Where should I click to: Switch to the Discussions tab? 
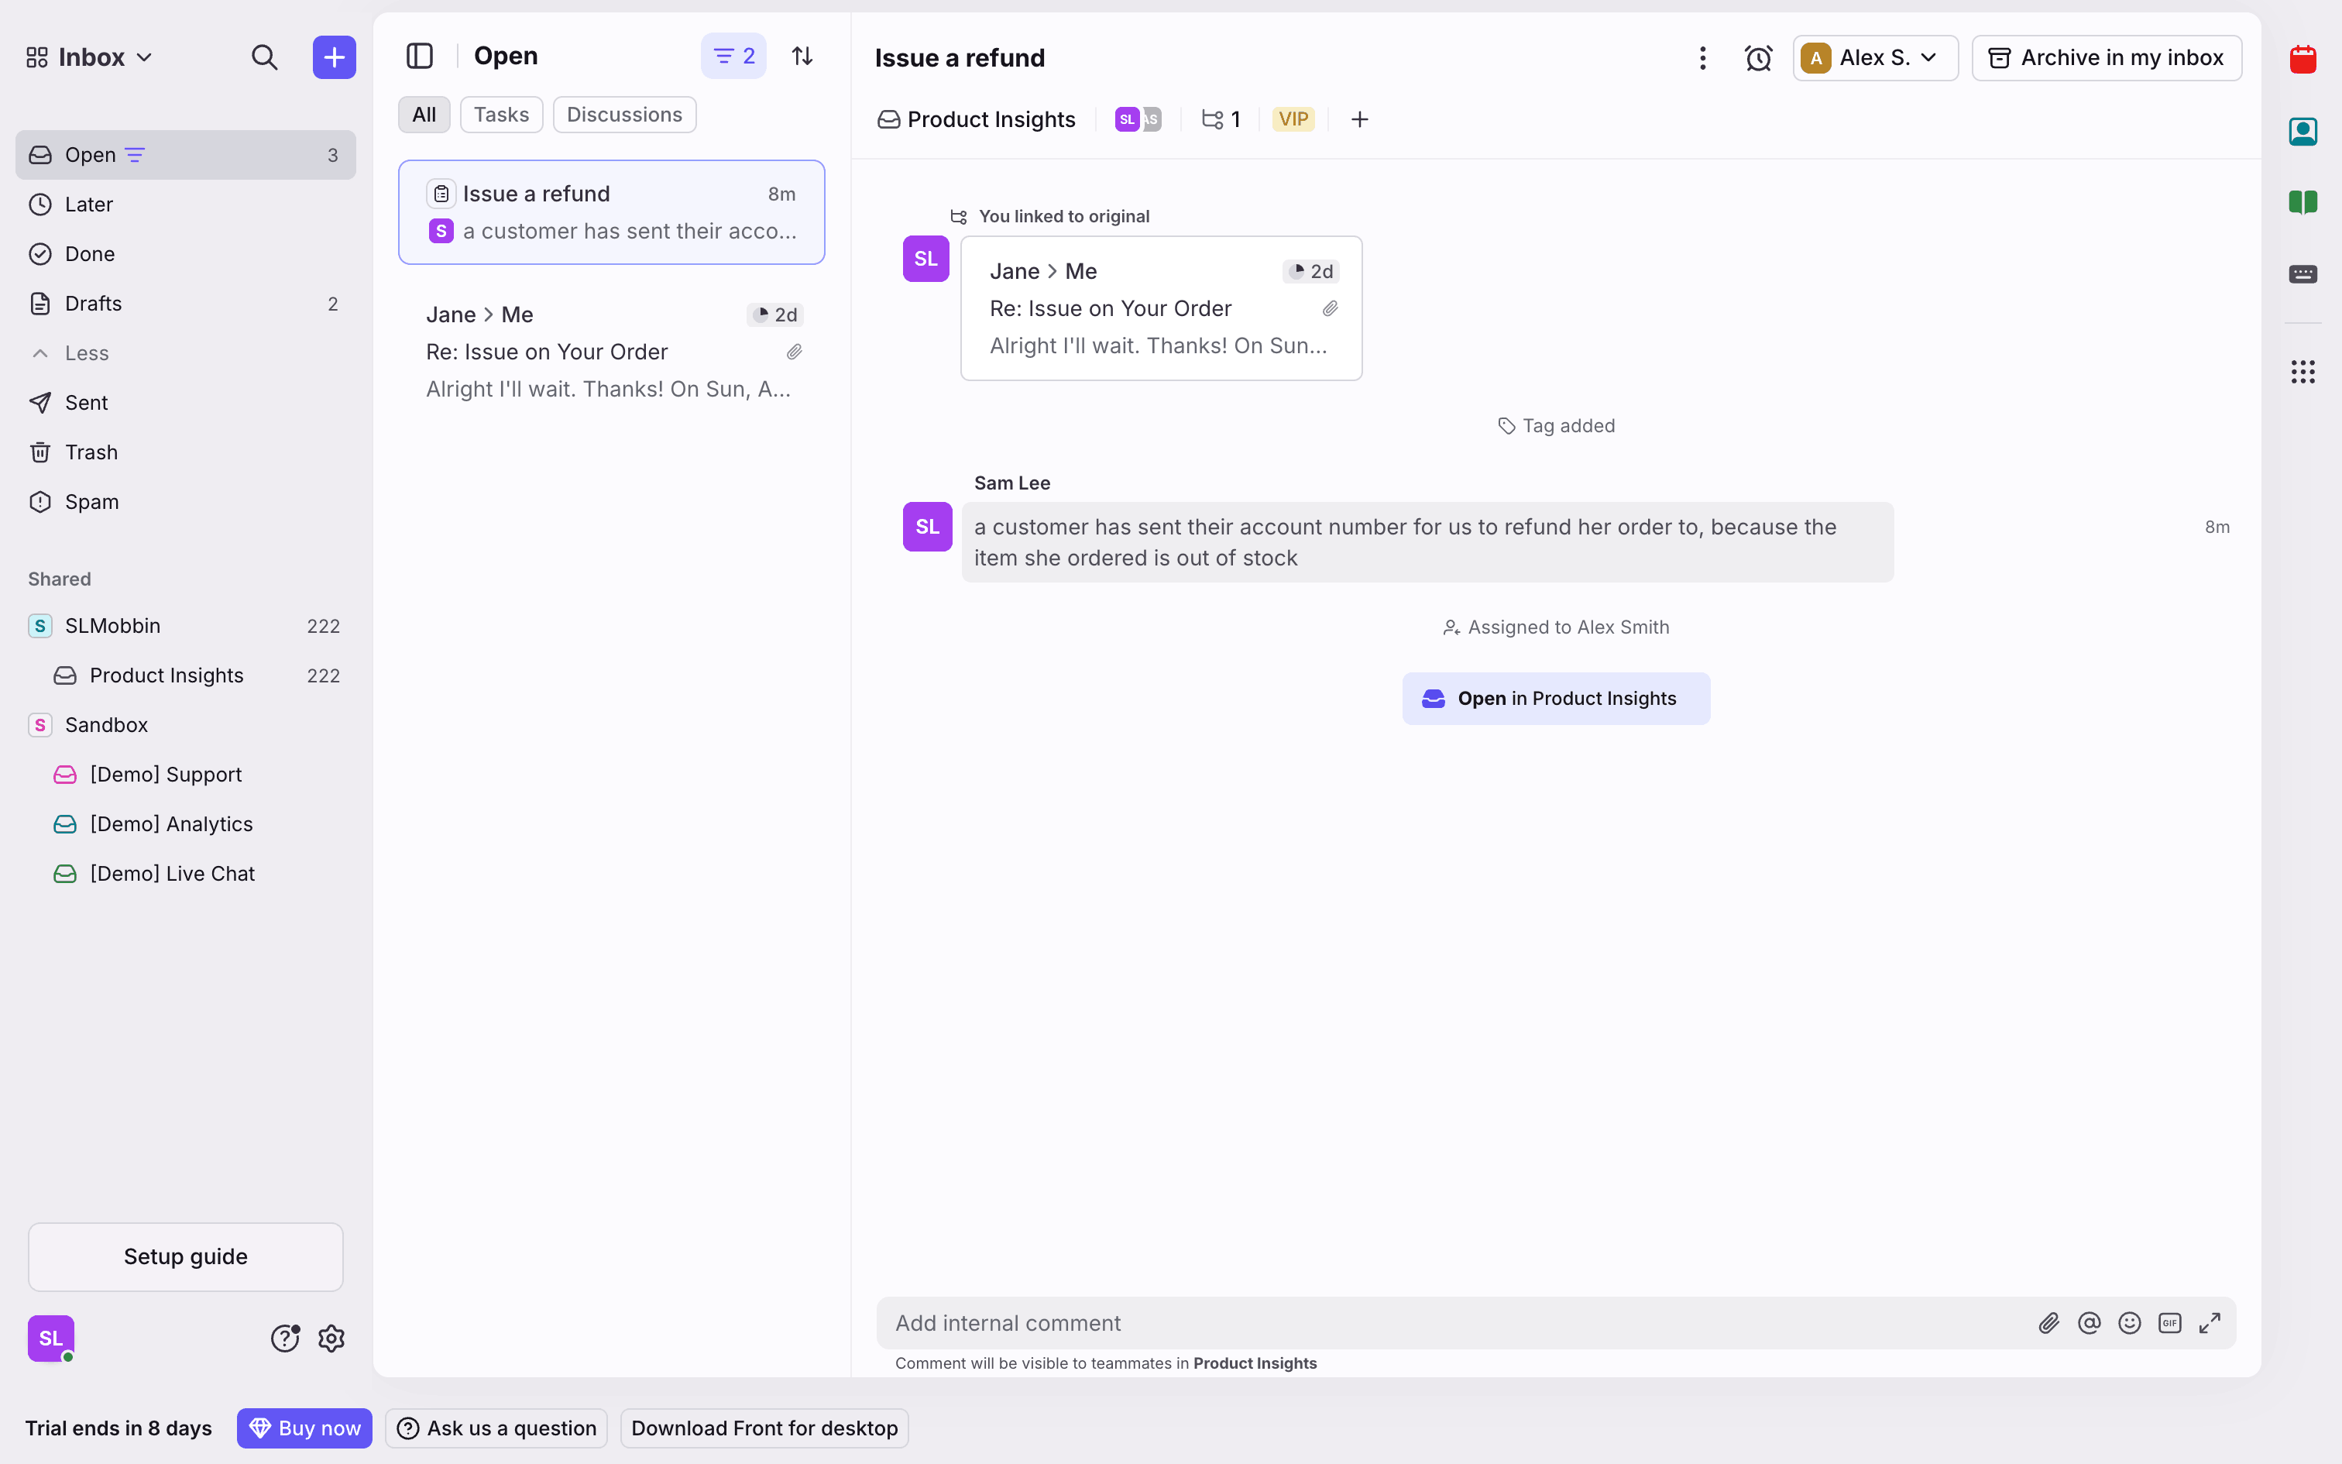click(x=624, y=115)
